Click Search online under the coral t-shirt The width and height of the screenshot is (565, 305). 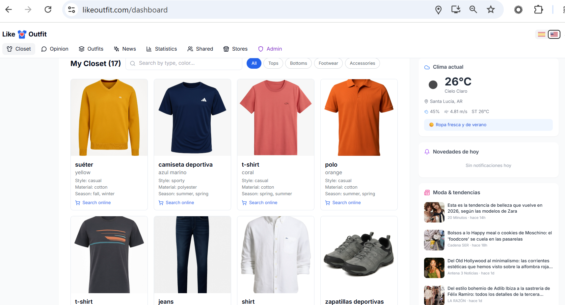coord(262,202)
